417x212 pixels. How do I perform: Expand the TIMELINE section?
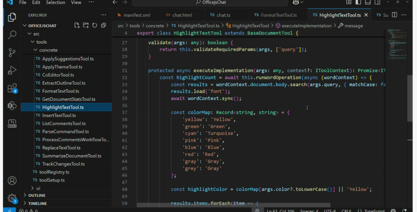coord(37,203)
